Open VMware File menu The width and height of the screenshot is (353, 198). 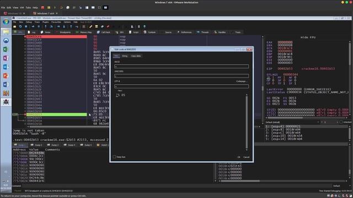tap(3, 7)
